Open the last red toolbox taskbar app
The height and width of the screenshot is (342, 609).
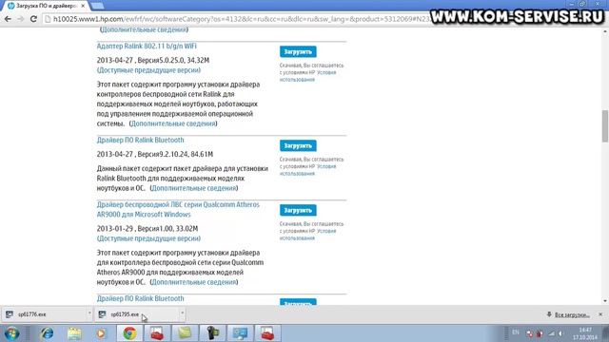(267, 333)
